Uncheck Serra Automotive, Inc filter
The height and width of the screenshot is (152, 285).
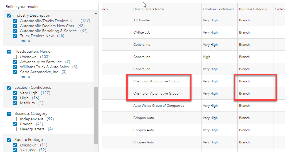coord(15,72)
